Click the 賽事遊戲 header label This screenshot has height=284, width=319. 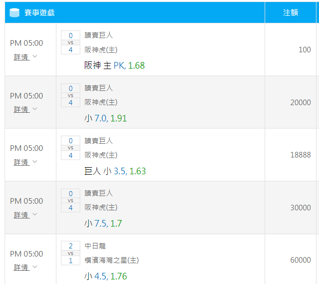pos(40,13)
